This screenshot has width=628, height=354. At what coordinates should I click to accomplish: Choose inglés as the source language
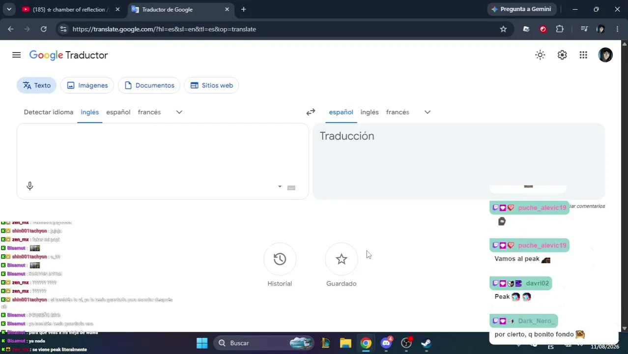[x=90, y=112]
